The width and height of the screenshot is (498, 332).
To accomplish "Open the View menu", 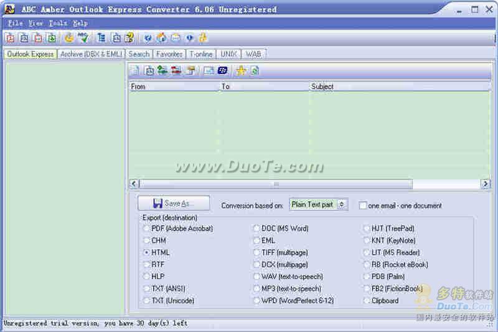I will click(x=35, y=23).
